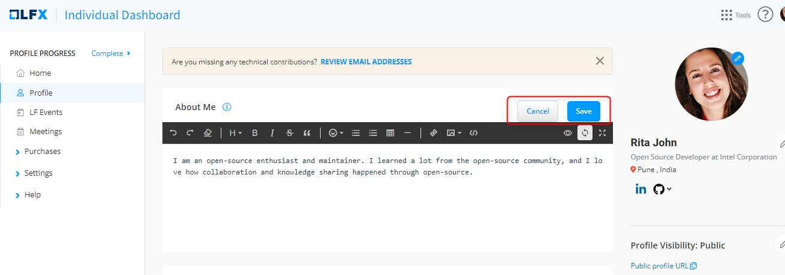Dismiss the technical contributions banner
This screenshot has width=785, height=275.
[600, 61]
